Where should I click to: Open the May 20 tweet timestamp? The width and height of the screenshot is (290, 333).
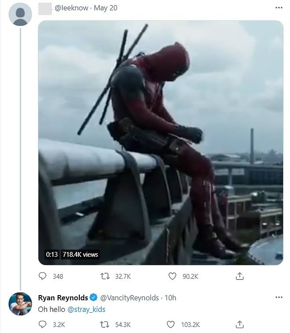click(106, 8)
